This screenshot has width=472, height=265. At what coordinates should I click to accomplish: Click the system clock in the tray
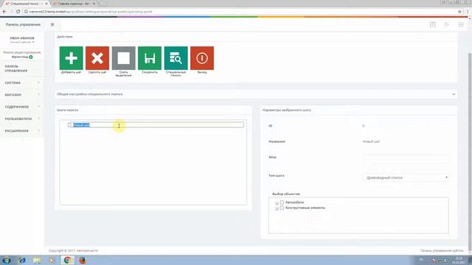coord(459,260)
